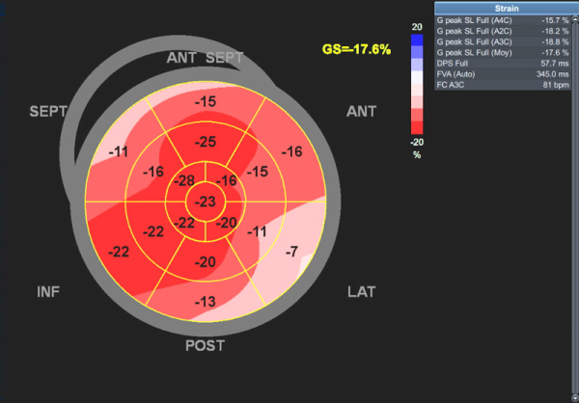Viewport: 579px width, 403px height.
Task: Click the -13 basal posterior segment
Action: [205, 302]
